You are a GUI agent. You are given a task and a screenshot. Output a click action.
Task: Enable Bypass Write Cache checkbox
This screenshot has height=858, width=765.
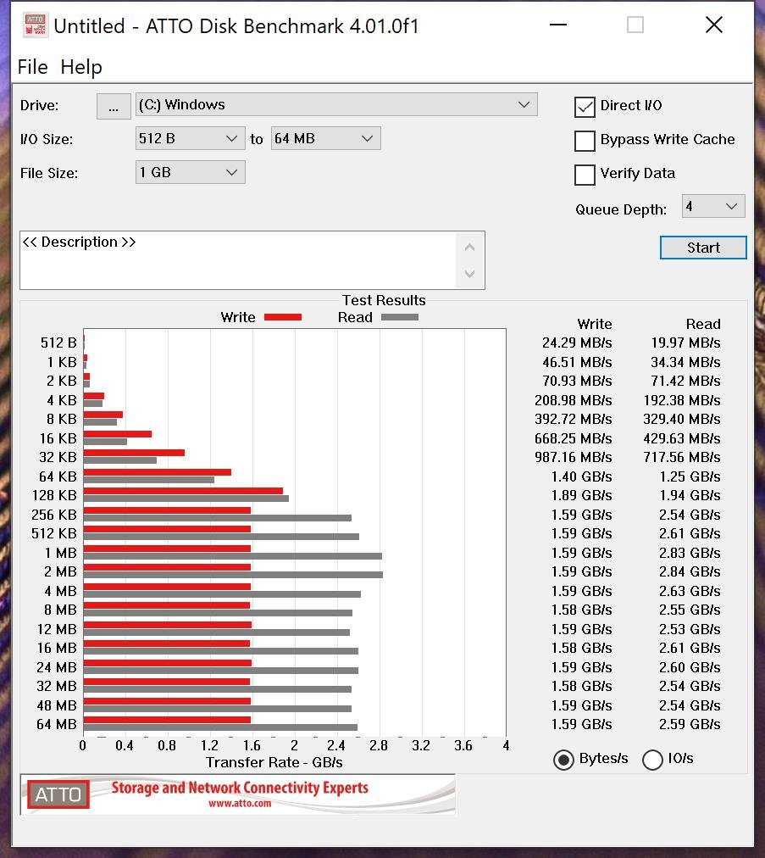pyautogui.click(x=585, y=141)
